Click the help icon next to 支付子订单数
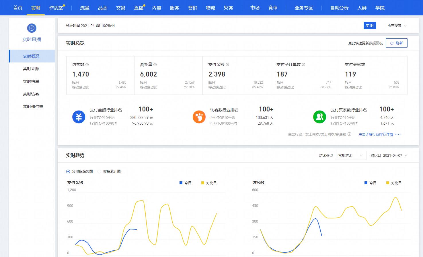 (x=304, y=65)
